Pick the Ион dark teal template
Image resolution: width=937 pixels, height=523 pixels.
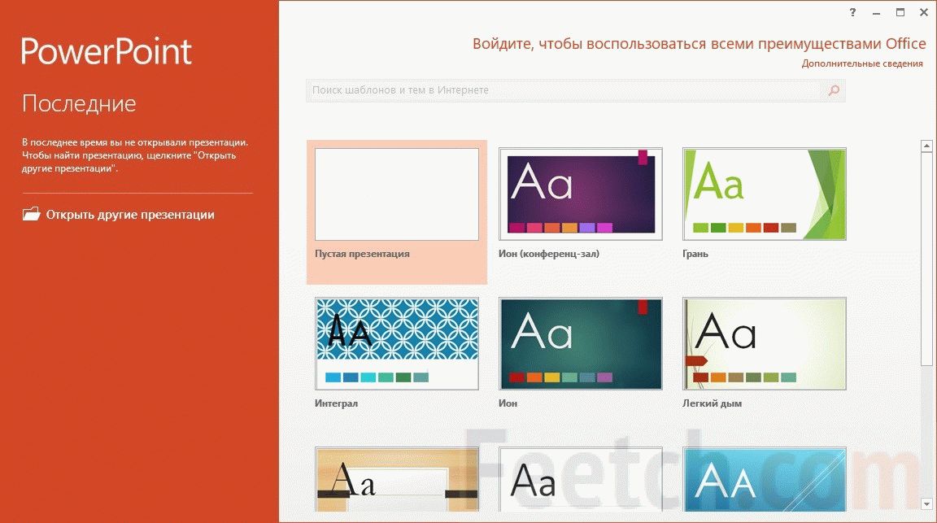[580, 344]
